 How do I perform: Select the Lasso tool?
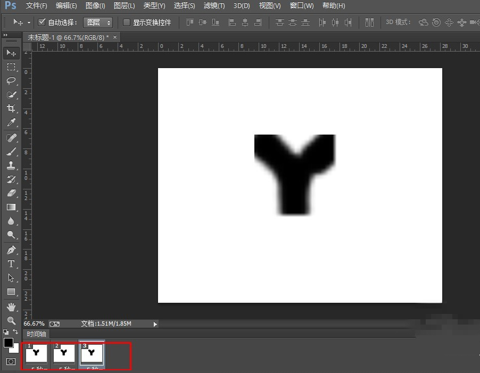pyautogui.click(x=11, y=81)
